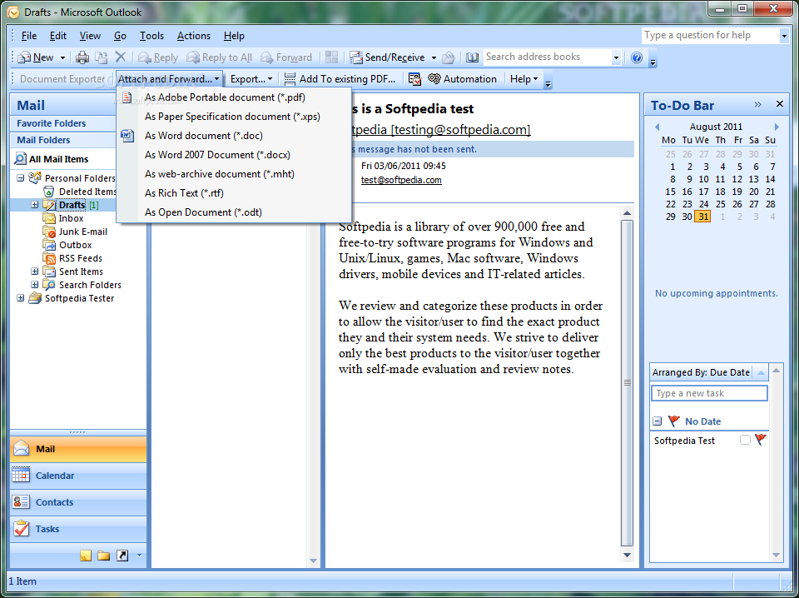Viewport: 799px width, 598px height.
Task: Click the flagged-mail icon after Send/Receive
Action: [x=449, y=57]
